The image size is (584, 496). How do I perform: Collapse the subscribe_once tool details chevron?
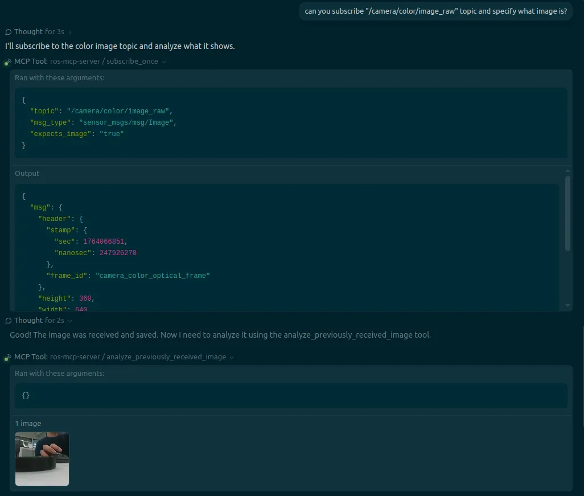click(x=164, y=62)
